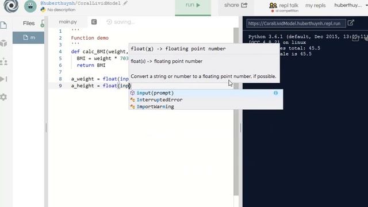The image size is (368, 207).
Task: Open the settings gear icon in sidebar
Action: (3, 97)
